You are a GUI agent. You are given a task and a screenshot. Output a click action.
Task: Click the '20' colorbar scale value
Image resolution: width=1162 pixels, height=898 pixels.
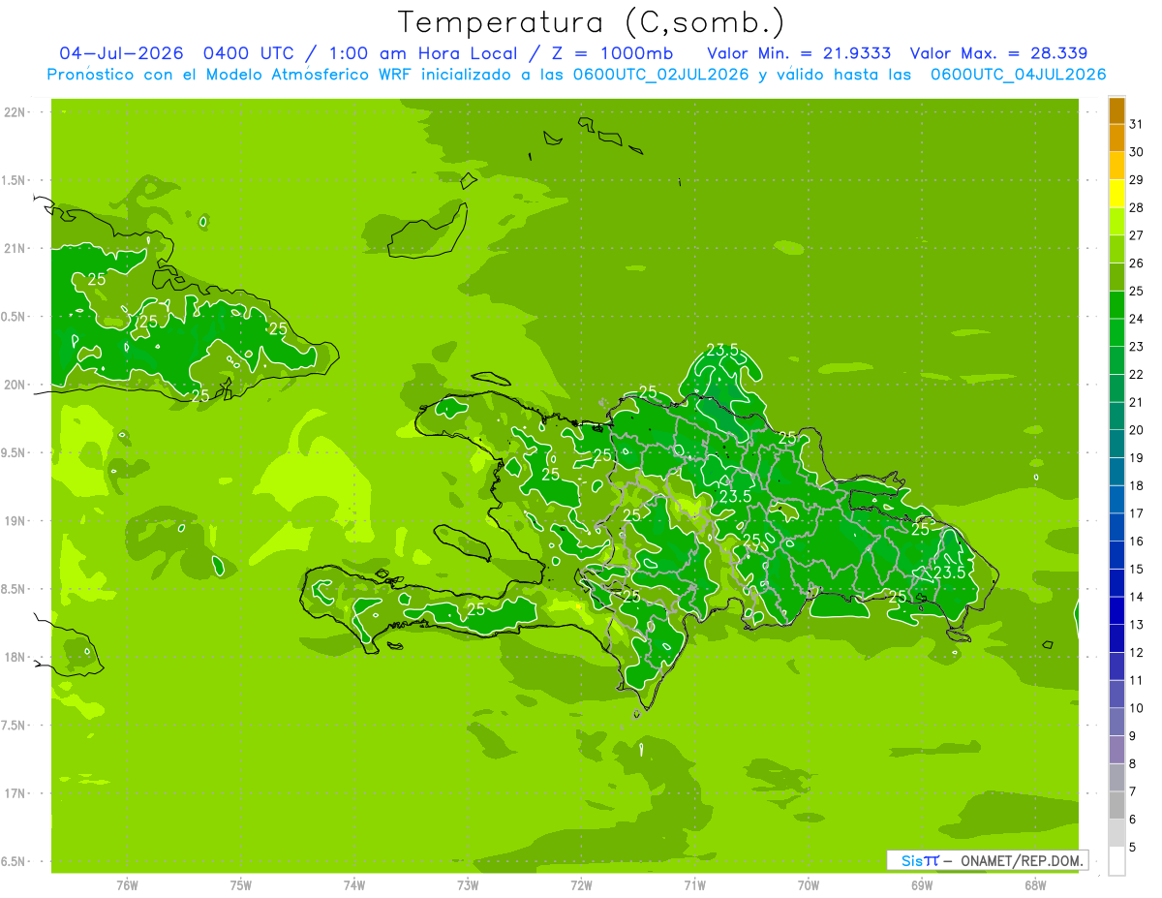[x=1137, y=430]
